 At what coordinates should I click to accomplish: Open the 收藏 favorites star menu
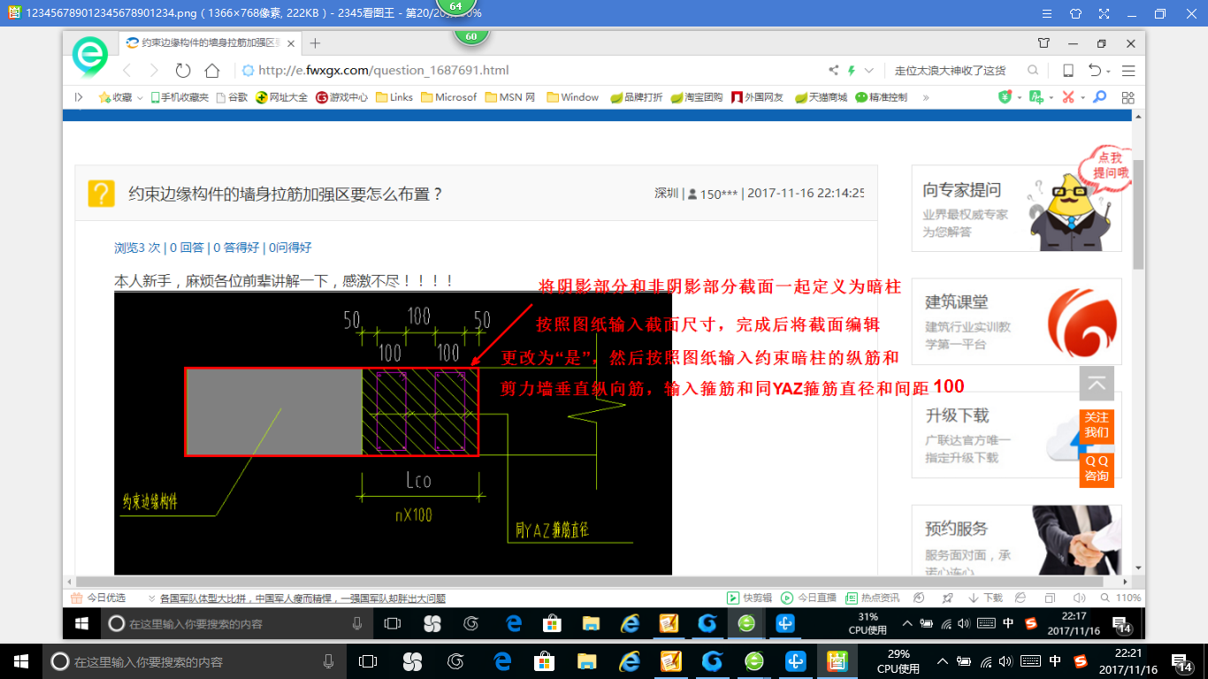120,97
